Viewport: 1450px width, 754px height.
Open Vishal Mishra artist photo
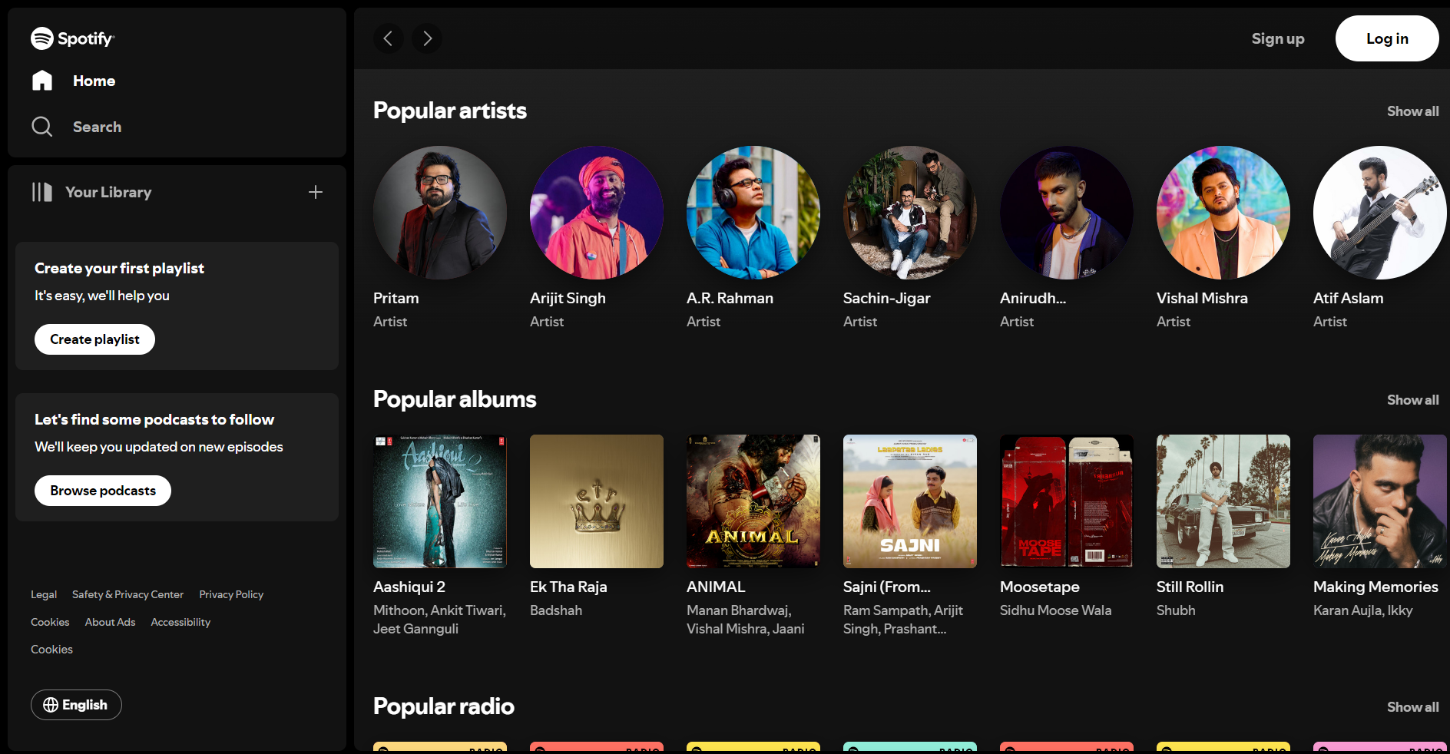coord(1223,213)
